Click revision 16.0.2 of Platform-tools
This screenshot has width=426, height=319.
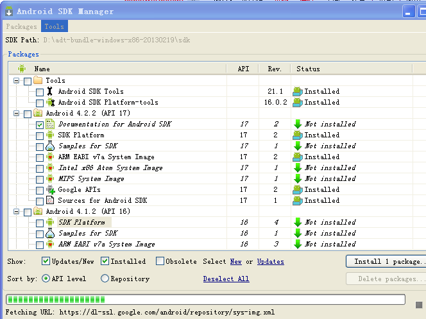275,102
